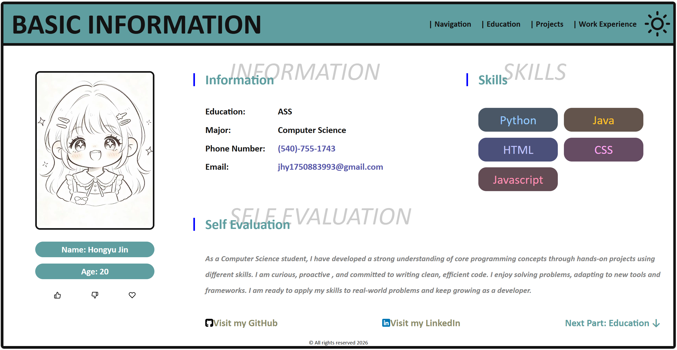Click the heart favorite icon
Screen dimensions: 677x350
coord(132,295)
